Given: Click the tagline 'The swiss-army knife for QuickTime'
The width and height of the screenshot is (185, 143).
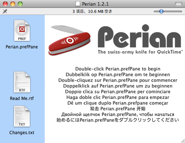Looking at the screenshot, I should coord(140,52).
